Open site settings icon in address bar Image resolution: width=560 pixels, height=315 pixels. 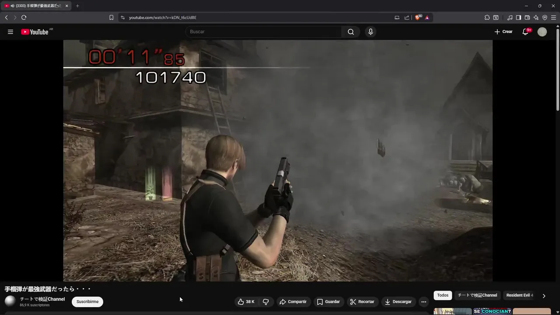tap(122, 17)
